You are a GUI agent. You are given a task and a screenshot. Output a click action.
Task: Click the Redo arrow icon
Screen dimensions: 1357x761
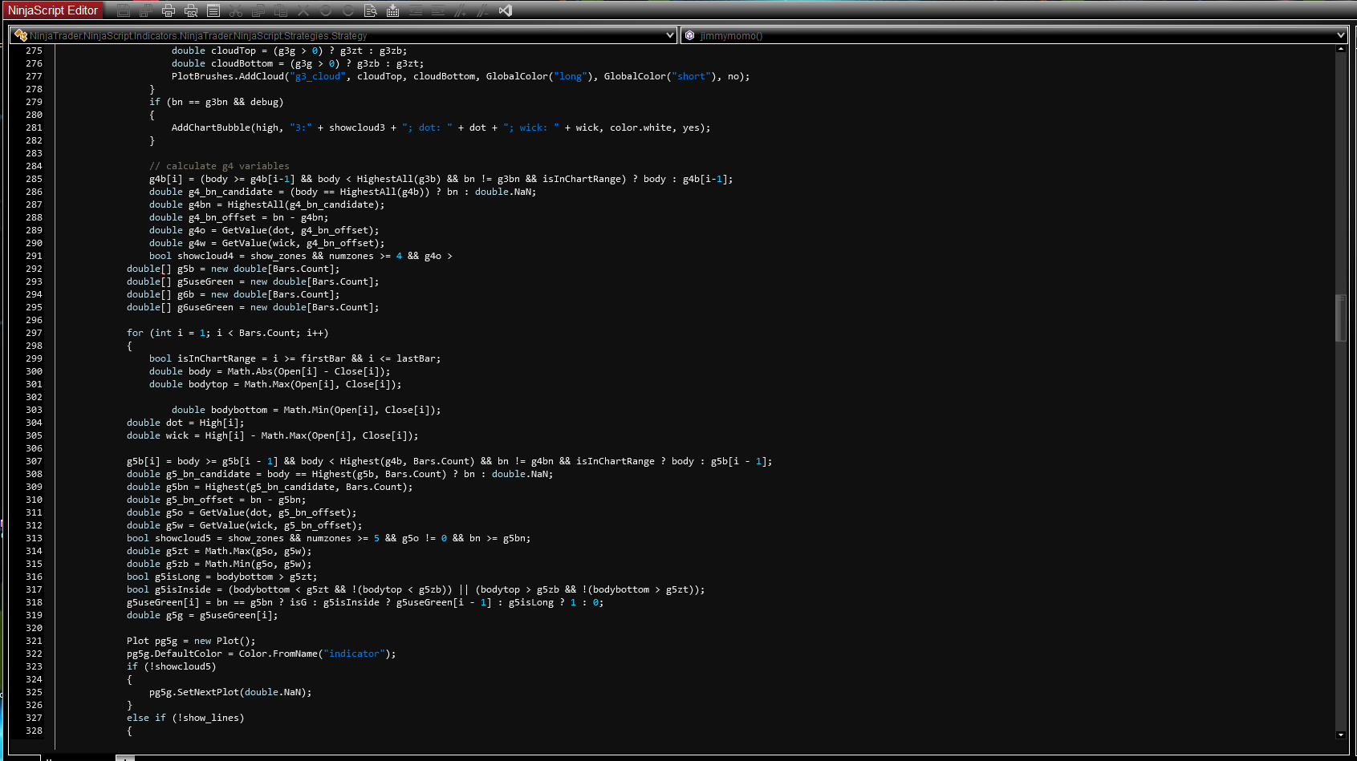(x=348, y=10)
